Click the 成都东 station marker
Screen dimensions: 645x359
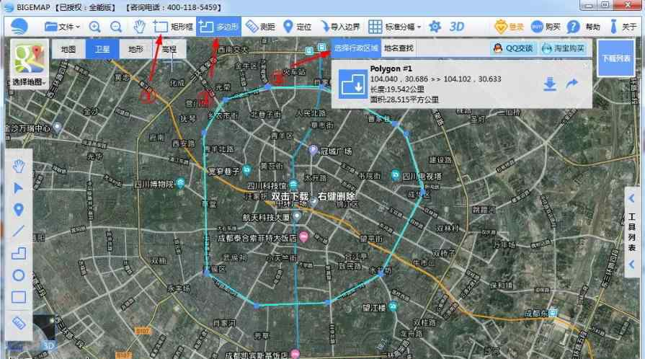553,314
